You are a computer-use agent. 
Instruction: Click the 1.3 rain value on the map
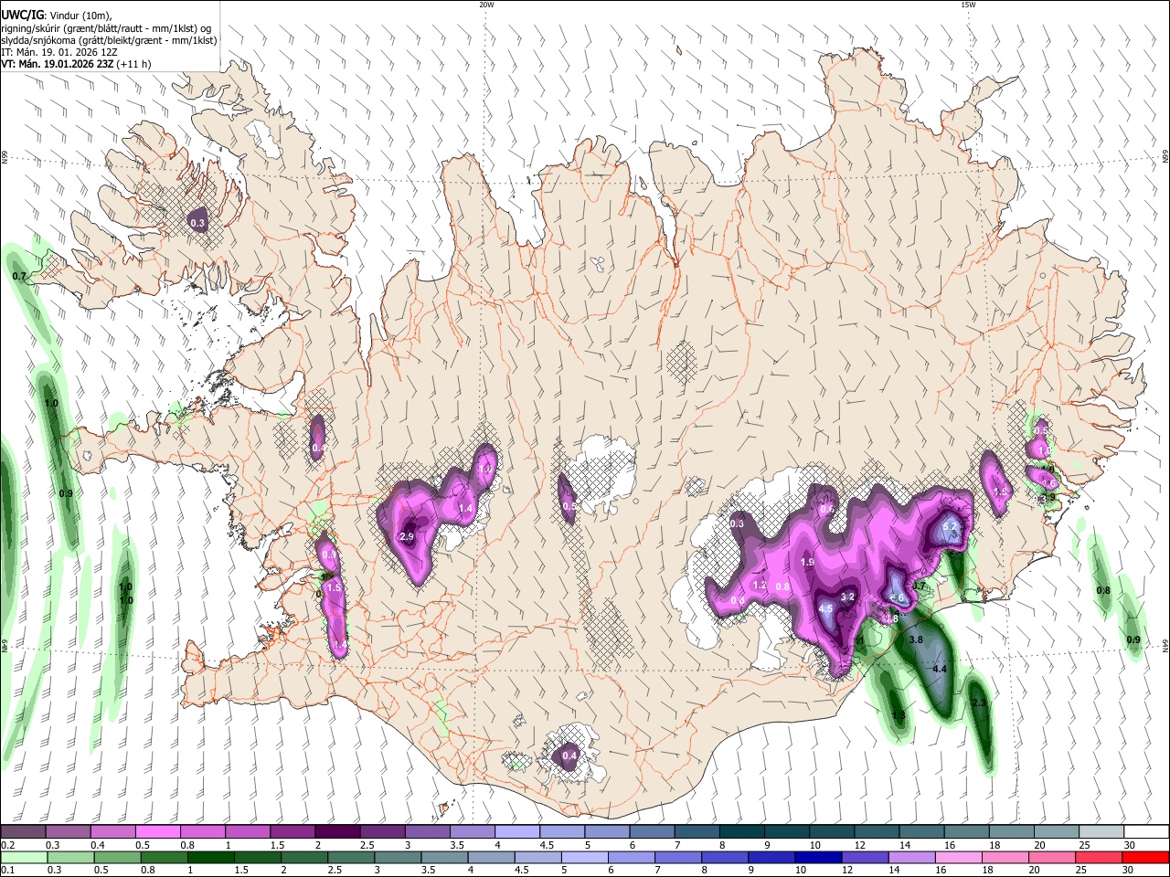[899, 715]
